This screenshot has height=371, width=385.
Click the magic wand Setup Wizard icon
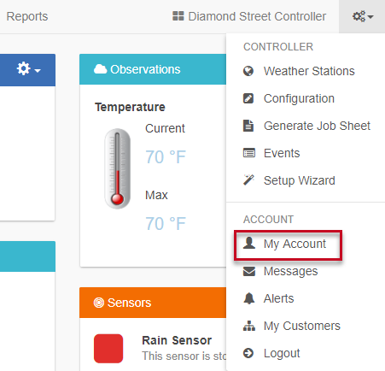248,180
